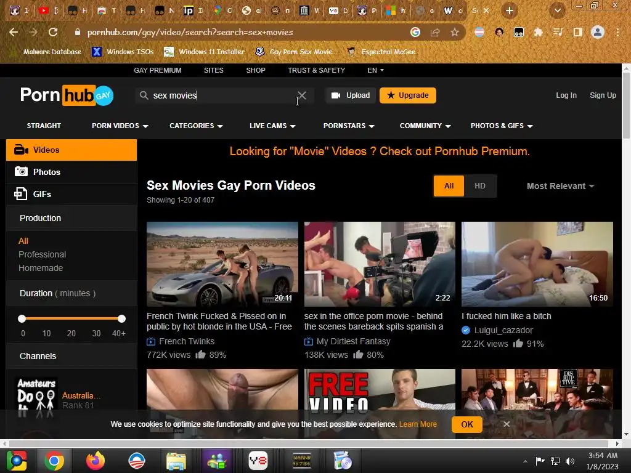Bookmark this page with the star icon
The image size is (631, 473).
coord(455,32)
